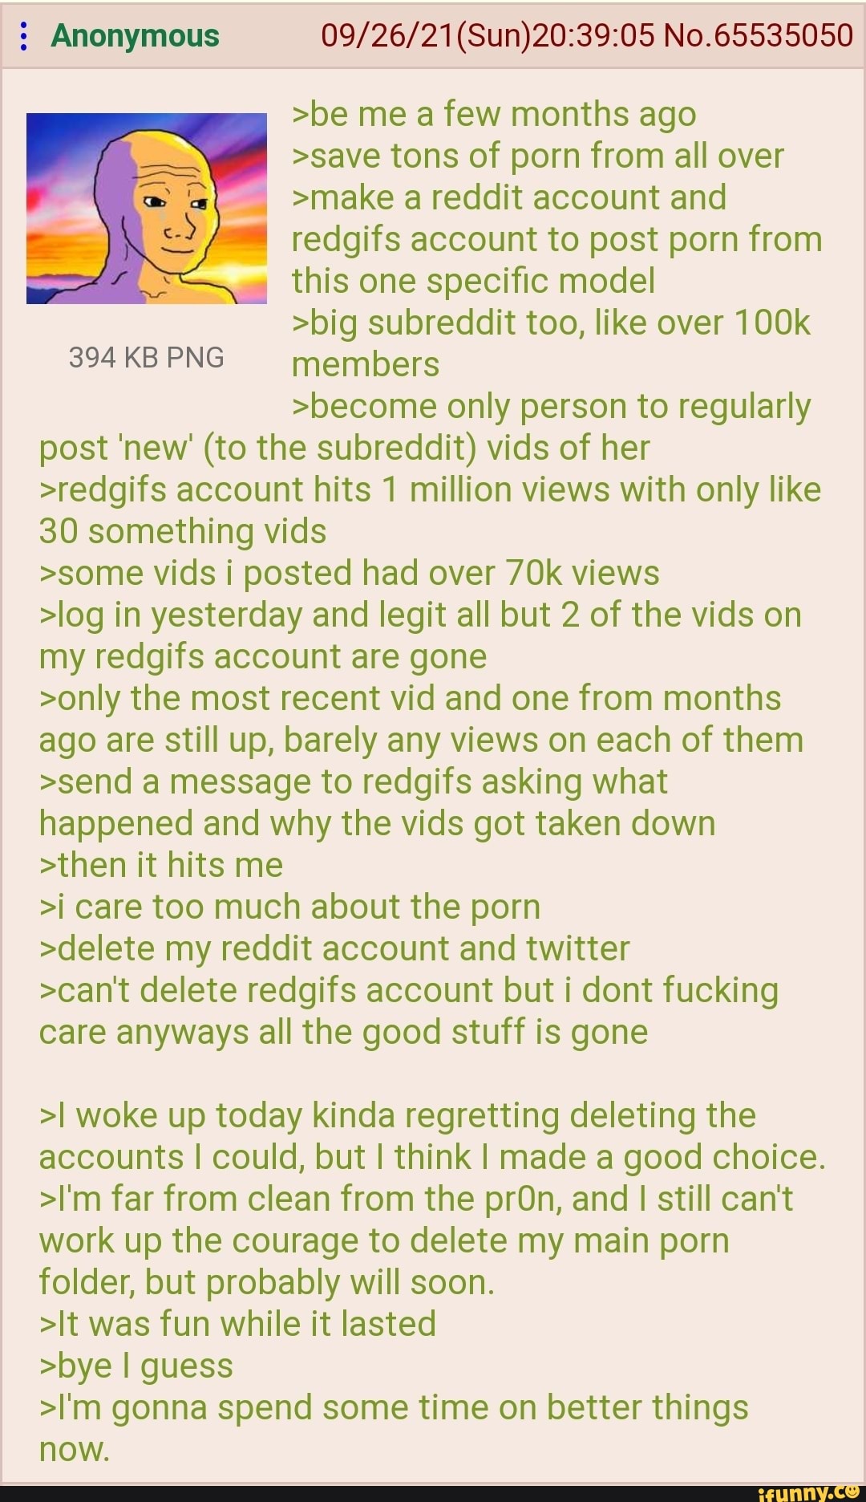Click the 394 KB PNG file label

point(147,357)
